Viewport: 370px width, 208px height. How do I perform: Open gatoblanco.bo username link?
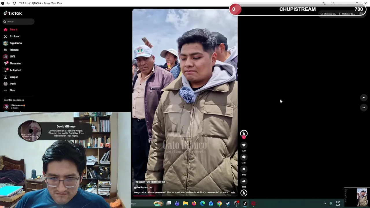coord(143,187)
